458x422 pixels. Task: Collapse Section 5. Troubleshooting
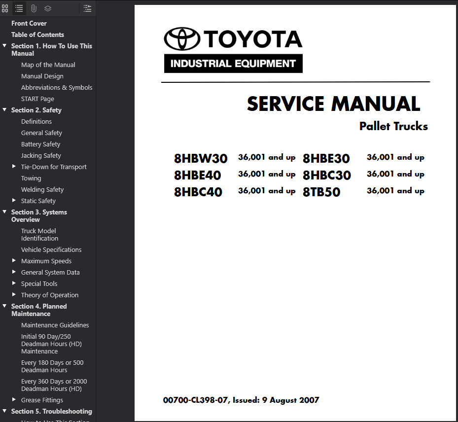tap(4, 411)
